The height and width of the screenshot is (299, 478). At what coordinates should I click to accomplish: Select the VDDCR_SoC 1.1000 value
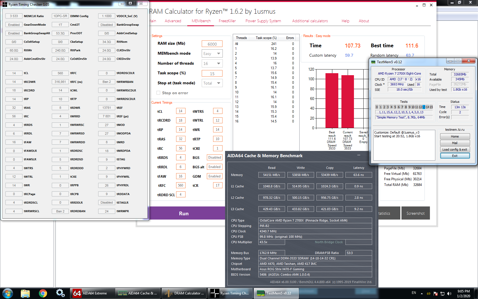tap(107, 16)
